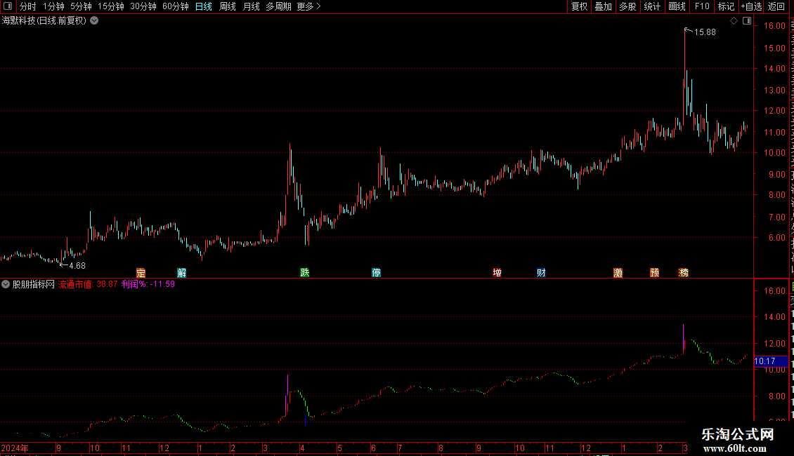Open the 预 event marker
This screenshot has height=456, width=794.
click(655, 273)
